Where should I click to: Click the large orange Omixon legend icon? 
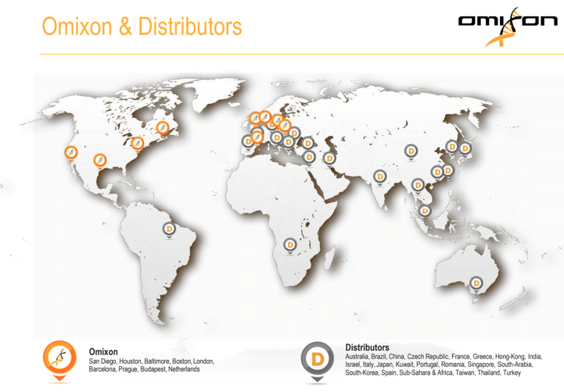[x=59, y=361]
